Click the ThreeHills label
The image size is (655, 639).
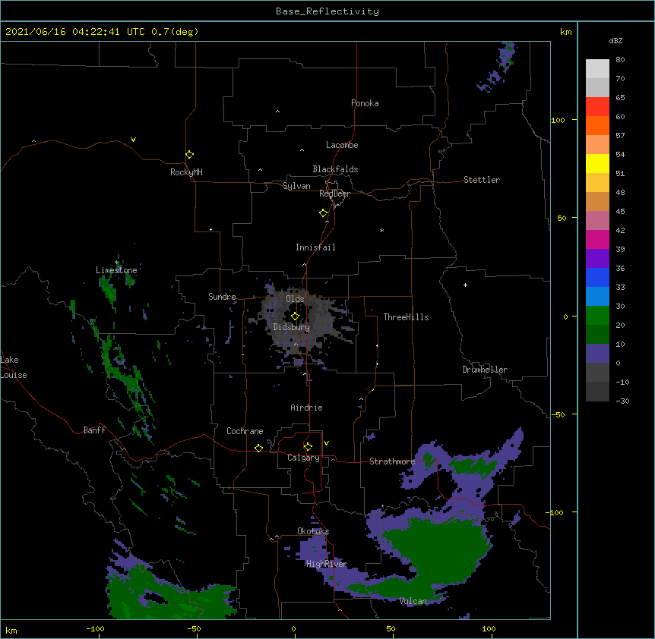pyautogui.click(x=406, y=317)
